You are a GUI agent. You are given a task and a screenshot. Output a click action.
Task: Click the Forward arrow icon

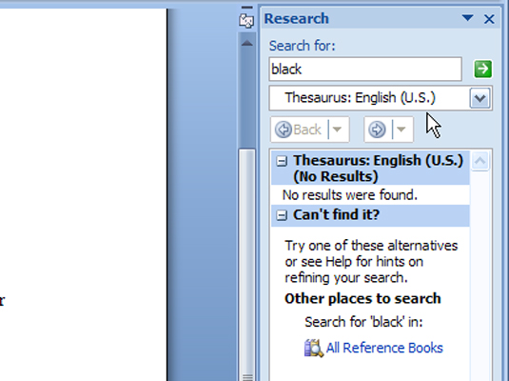pos(377,130)
